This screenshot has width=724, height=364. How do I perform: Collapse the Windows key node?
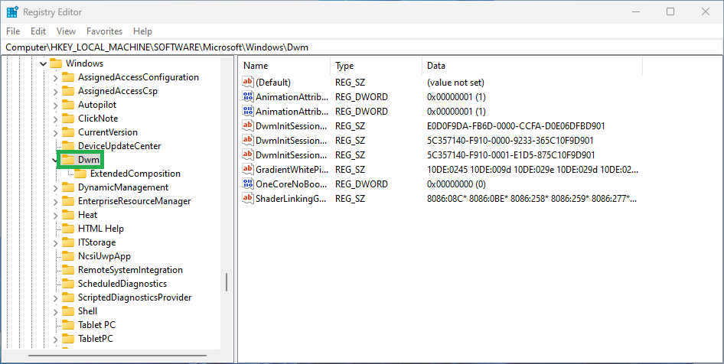pos(44,63)
